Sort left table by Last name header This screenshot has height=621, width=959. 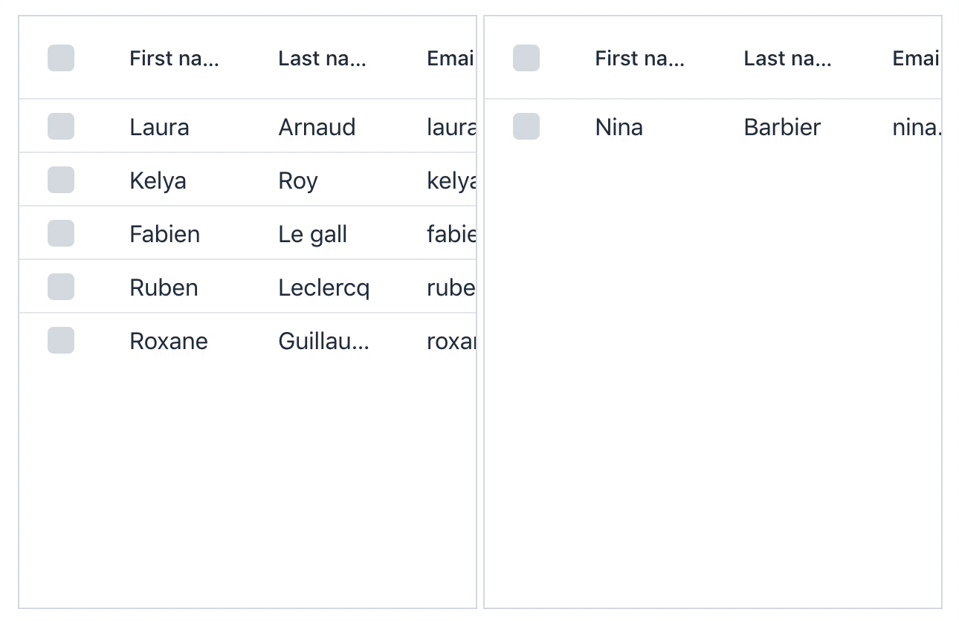322,59
